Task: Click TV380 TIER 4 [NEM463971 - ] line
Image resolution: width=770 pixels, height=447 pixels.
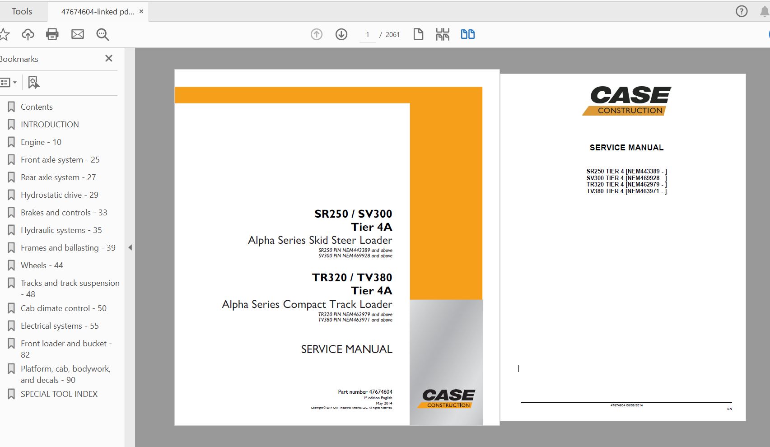Action: pos(626,191)
